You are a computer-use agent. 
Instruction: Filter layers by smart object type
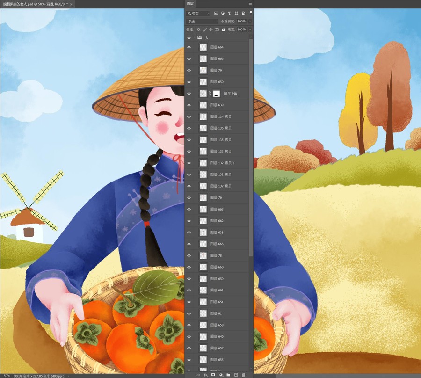(243, 13)
